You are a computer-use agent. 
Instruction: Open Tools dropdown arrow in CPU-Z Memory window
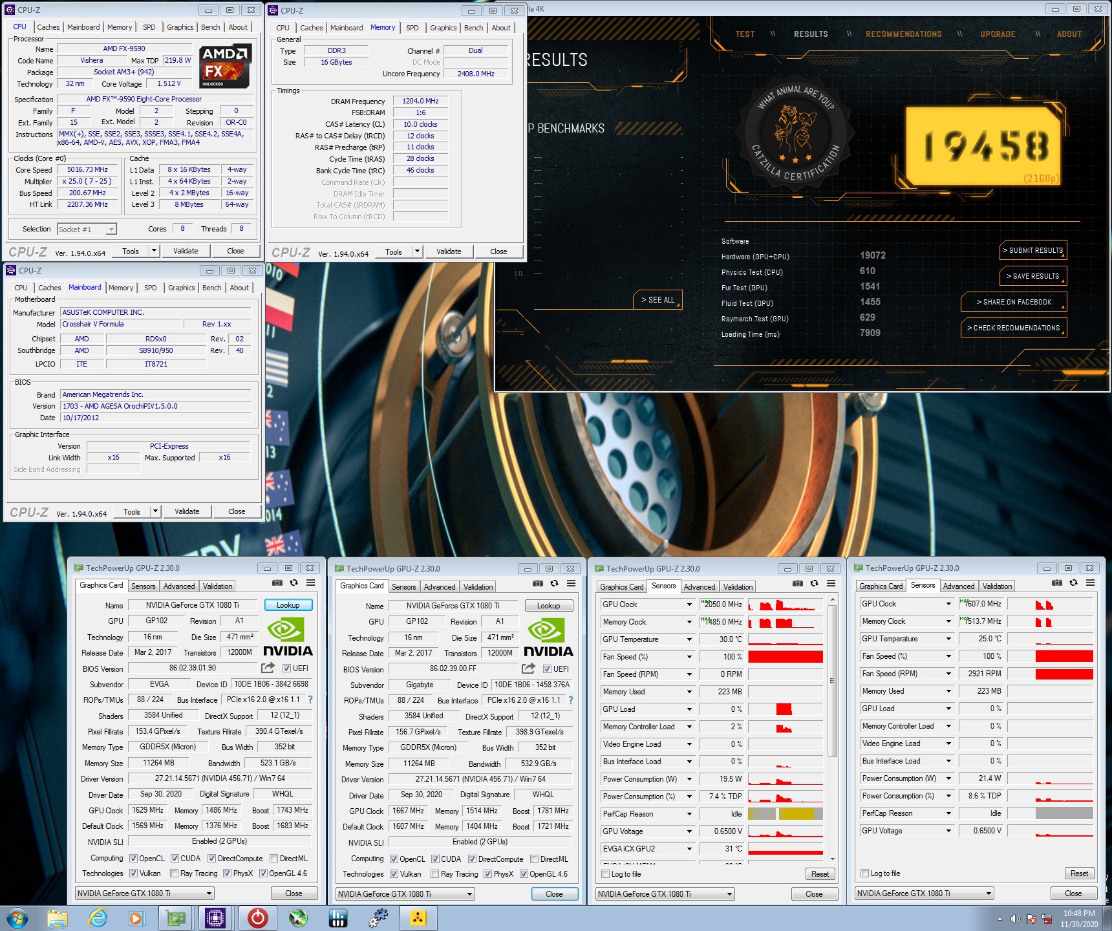pyautogui.click(x=418, y=251)
